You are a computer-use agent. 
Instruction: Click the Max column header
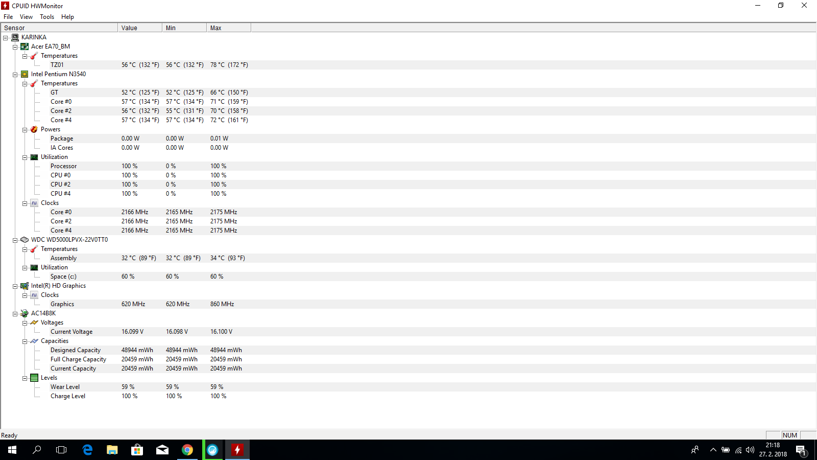[x=228, y=28]
